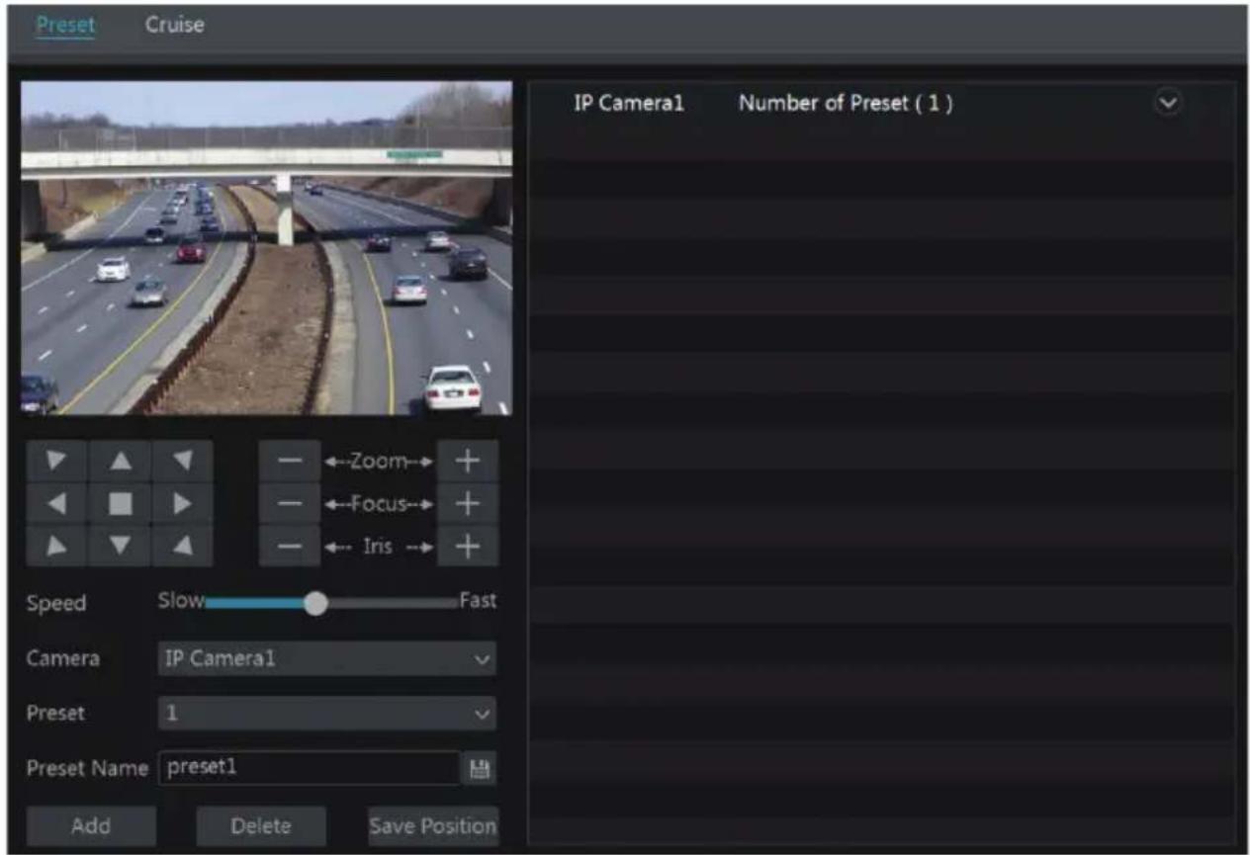Open the Camera dropdown showing IP Camera1
This screenshot has height=855, width=1250.
[x=327, y=658]
